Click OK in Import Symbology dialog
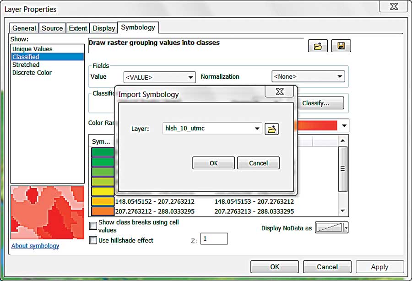412x281 pixels. click(213, 163)
